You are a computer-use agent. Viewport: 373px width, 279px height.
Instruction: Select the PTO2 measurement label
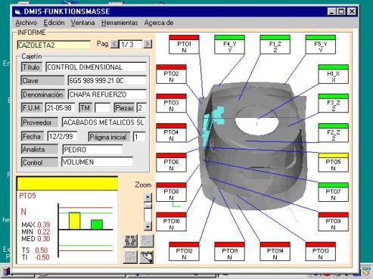click(171, 74)
